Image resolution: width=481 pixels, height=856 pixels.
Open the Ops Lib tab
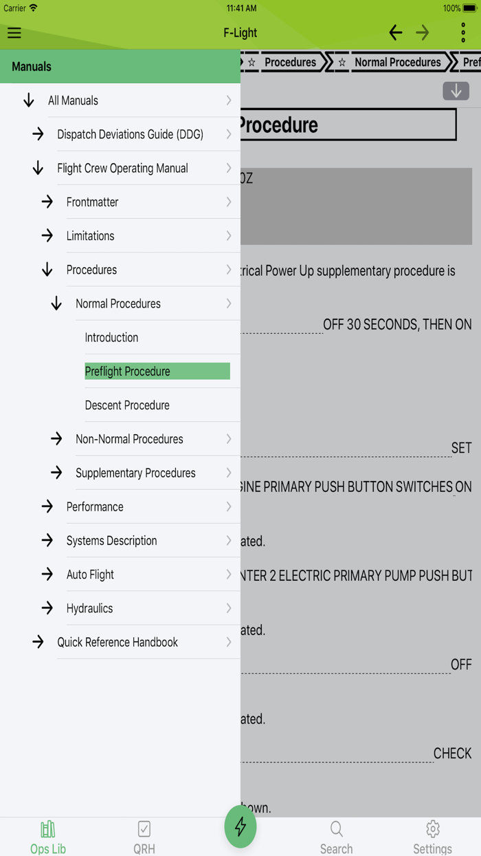48,836
